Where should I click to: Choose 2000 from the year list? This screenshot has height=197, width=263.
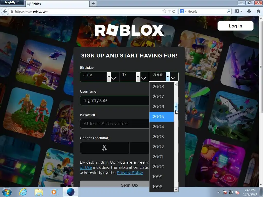click(162, 167)
